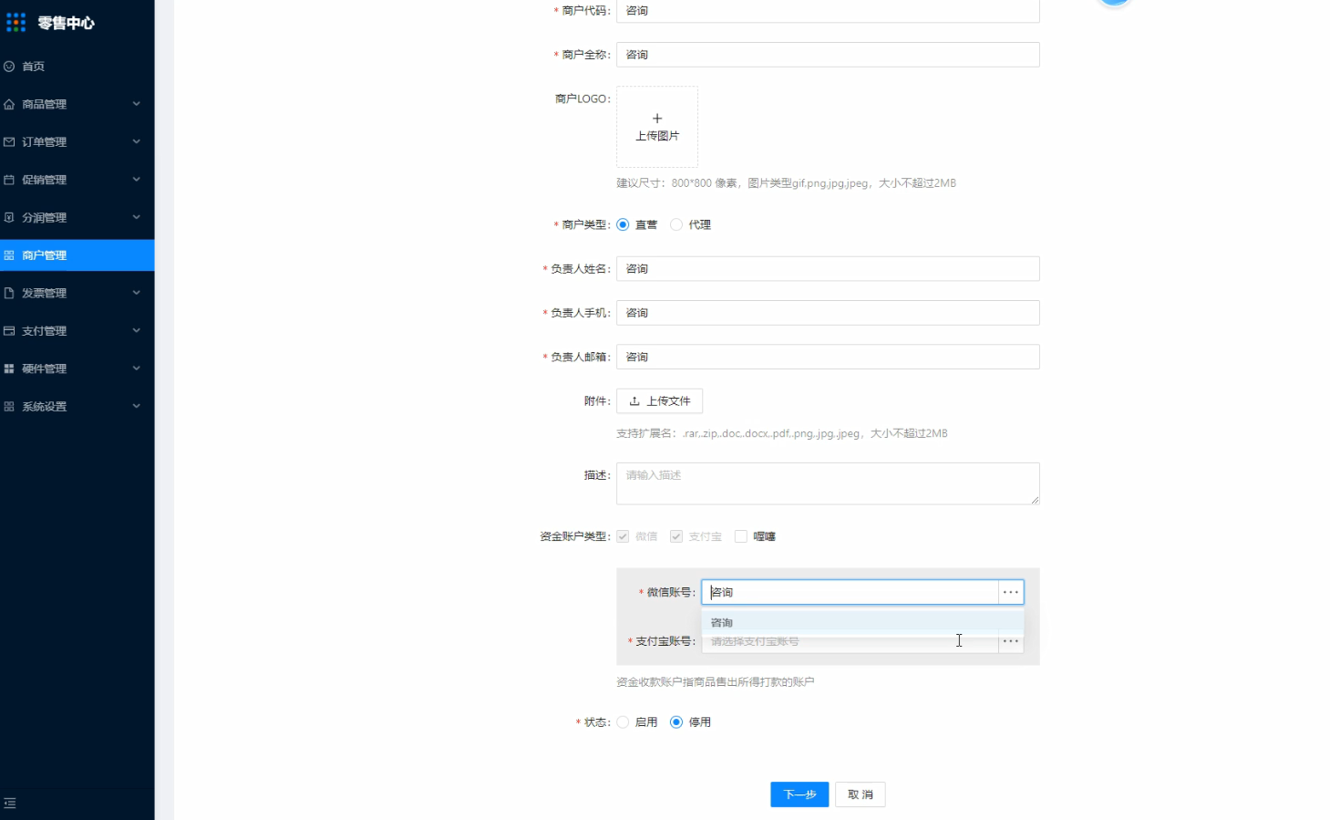This screenshot has width=1330, height=820.
Task: Check the 喔噻 account type checkbox
Action: coord(741,536)
